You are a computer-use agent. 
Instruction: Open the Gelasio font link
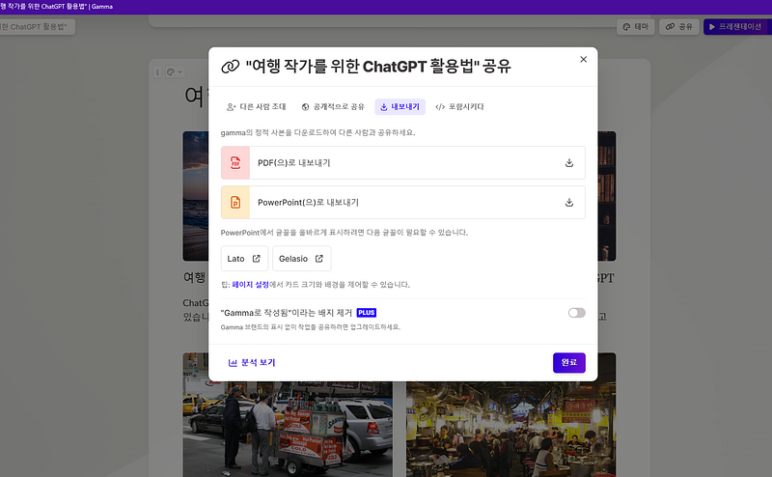301,258
